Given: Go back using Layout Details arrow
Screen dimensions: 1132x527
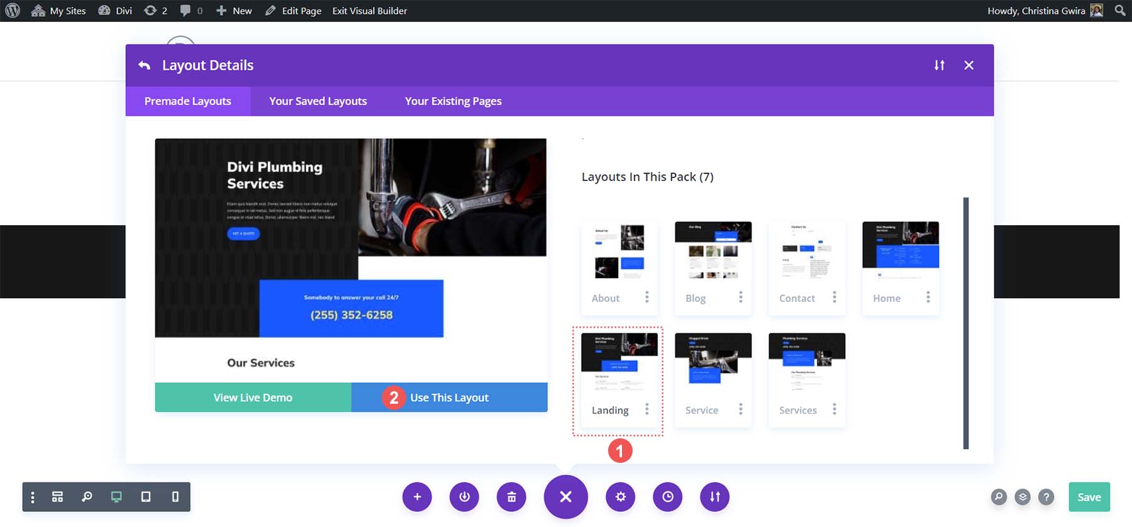Looking at the screenshot, I should click(x=145, y=65).
